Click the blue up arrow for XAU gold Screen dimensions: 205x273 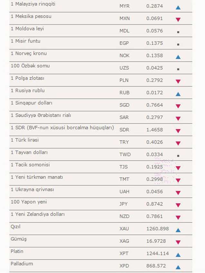tap(178, 230)
